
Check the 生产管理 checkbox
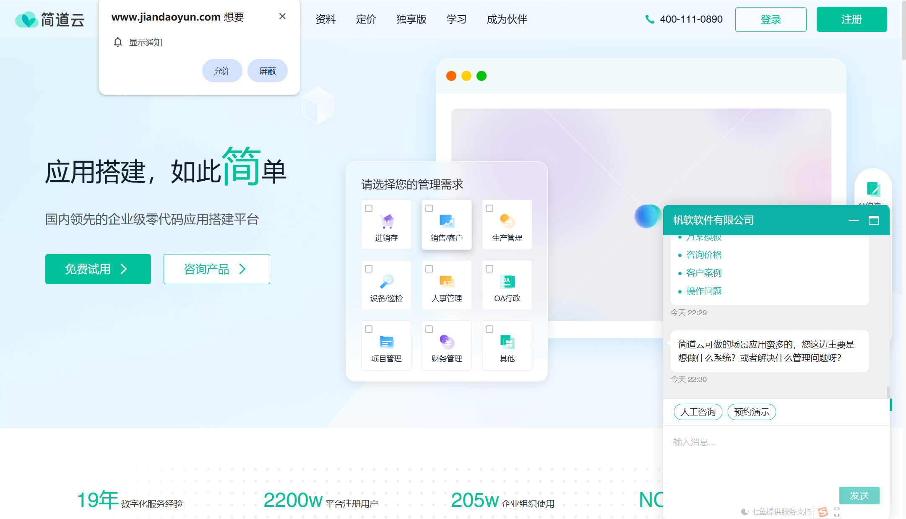click(489, 208)
